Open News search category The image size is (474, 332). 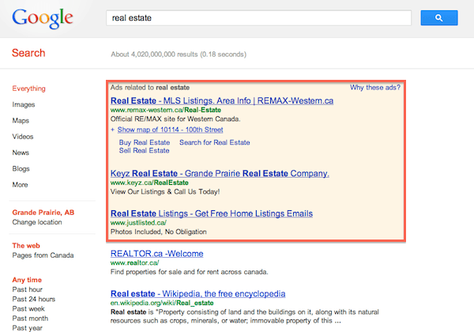(21, 153)
